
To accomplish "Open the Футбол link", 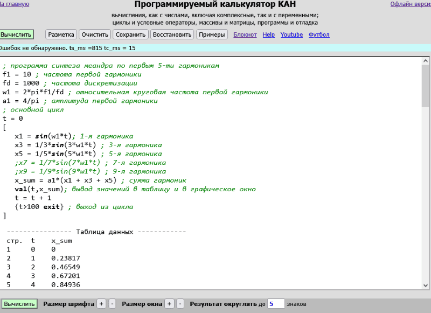I will pyautogui.click(x=319, y=34).
